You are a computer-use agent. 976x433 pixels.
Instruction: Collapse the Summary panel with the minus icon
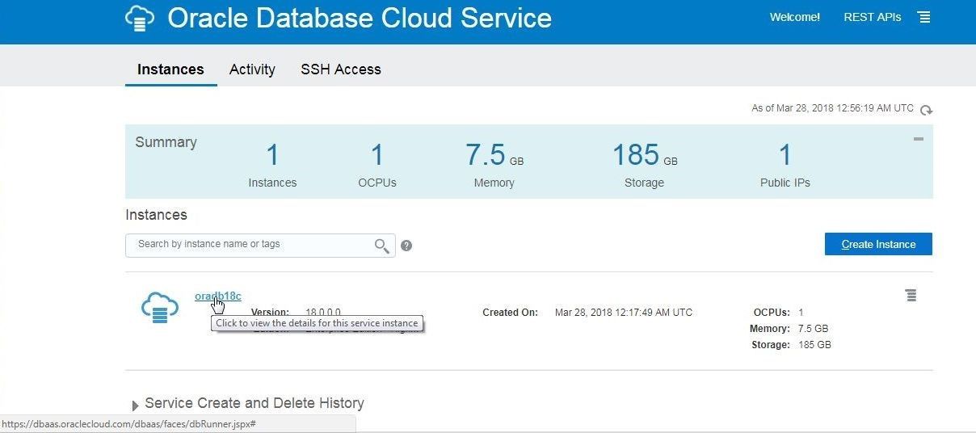918,139
